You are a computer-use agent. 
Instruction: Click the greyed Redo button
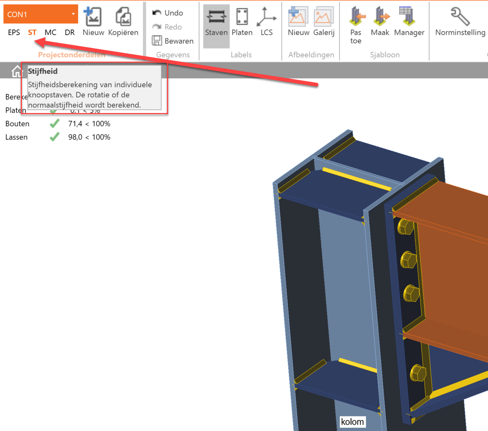pyautogui.click(x=167, y=27)
